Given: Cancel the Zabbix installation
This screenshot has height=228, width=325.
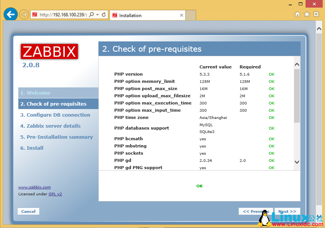Looking at the screenshot, I should tap(28, 211).
